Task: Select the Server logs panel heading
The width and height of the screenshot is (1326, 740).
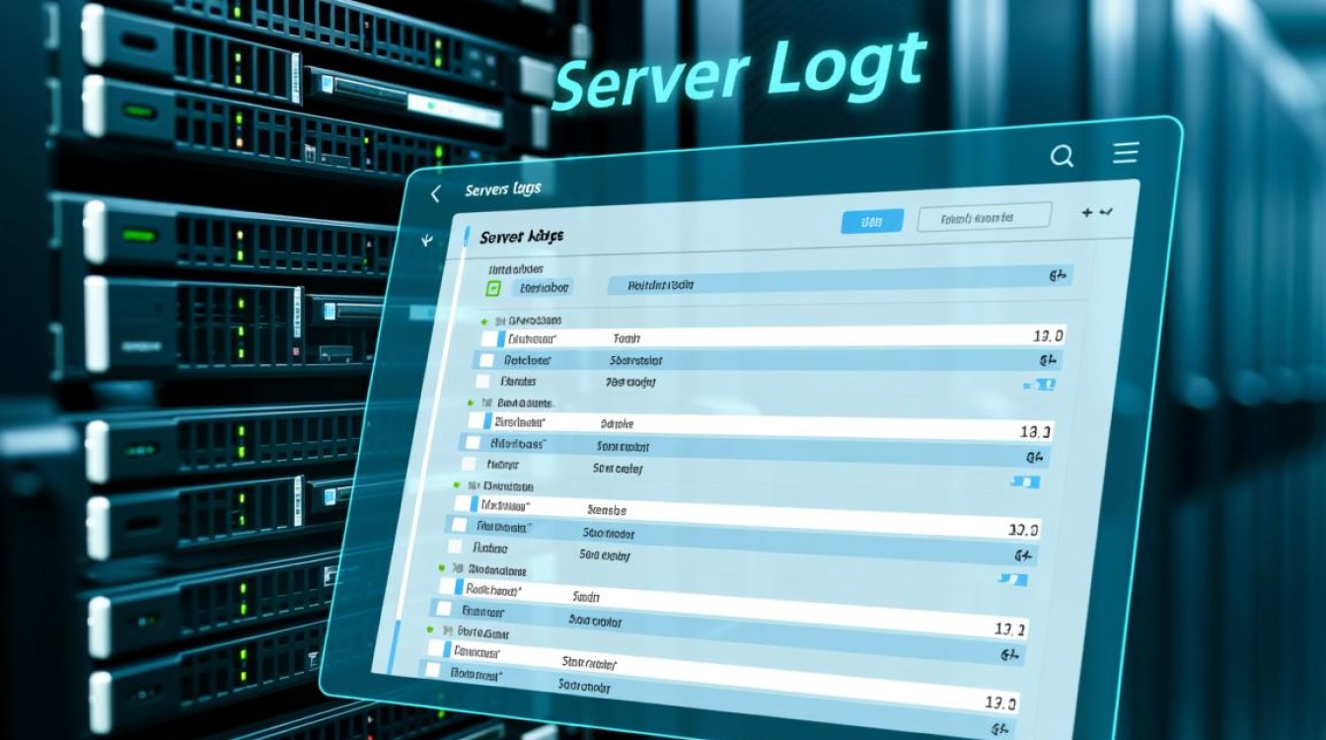Action: [x=521, y=237]
